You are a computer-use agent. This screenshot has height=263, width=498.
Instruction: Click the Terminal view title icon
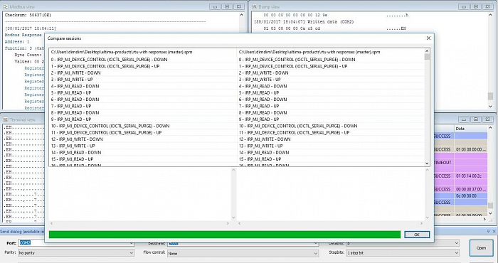6,119
